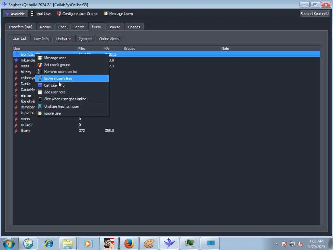This screenshot has width=333, height=250.
Task: Click status bird icon next to mikuviole
Action: 16,60
